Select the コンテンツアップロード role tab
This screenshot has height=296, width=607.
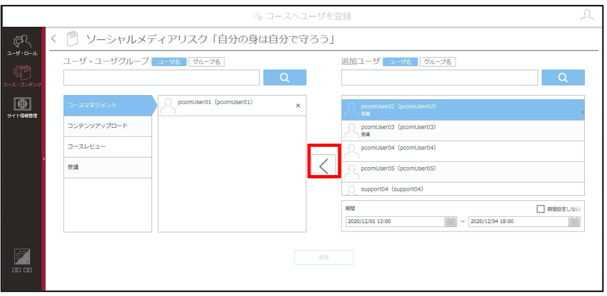pyautogui.click(x=108, y=126)
